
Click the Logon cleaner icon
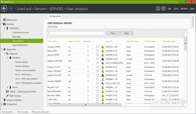pyautogui.click(x=4, y=100)
